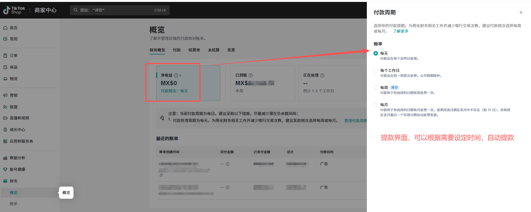The width and height of the screenshot is (531, 212).
Task: Open the 订单 orders icon
Action: click(x=5, y=56)
